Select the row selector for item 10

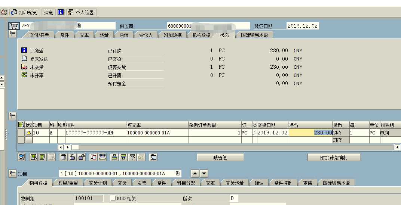(21, 133)
